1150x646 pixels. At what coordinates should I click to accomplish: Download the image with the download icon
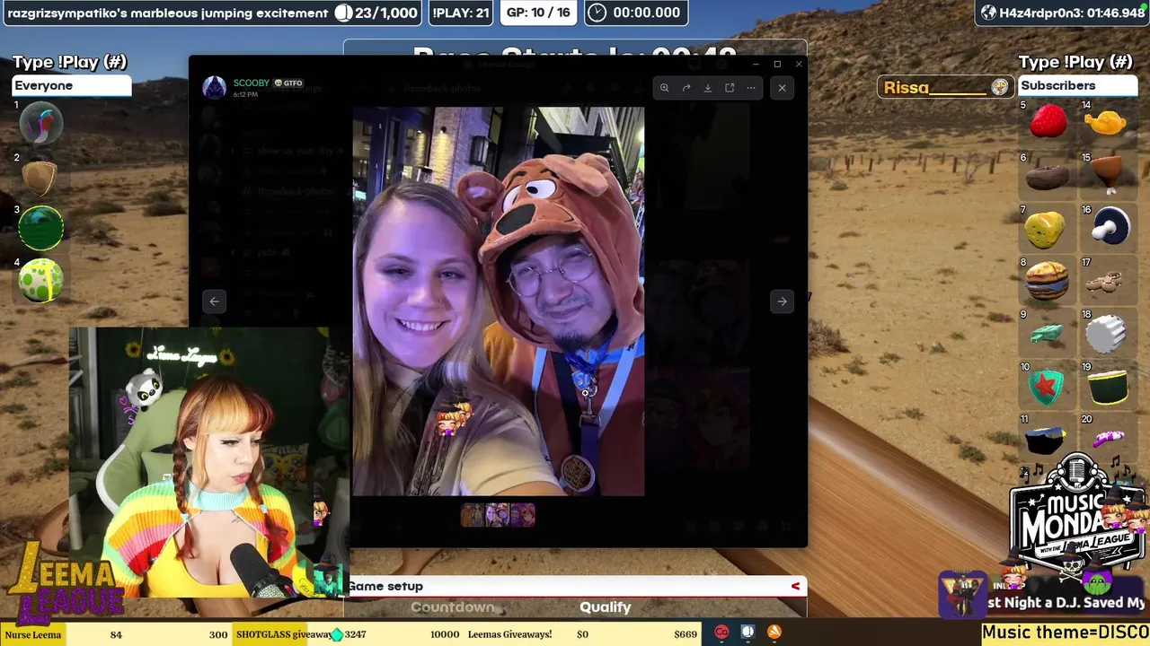click(708, 88)
